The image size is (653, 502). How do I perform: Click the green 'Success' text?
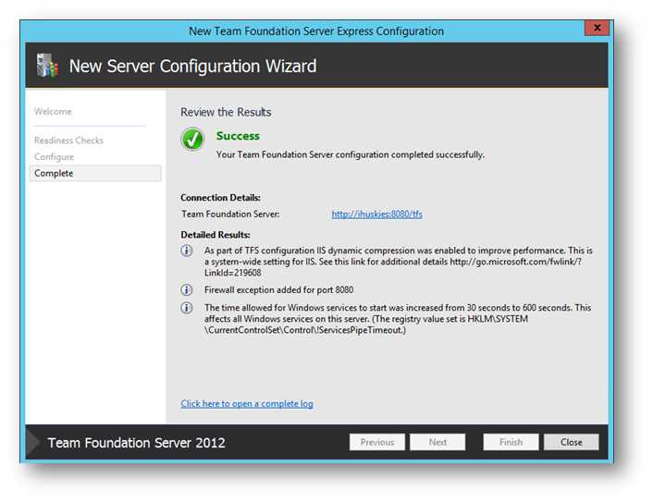[x=238, y=136]
